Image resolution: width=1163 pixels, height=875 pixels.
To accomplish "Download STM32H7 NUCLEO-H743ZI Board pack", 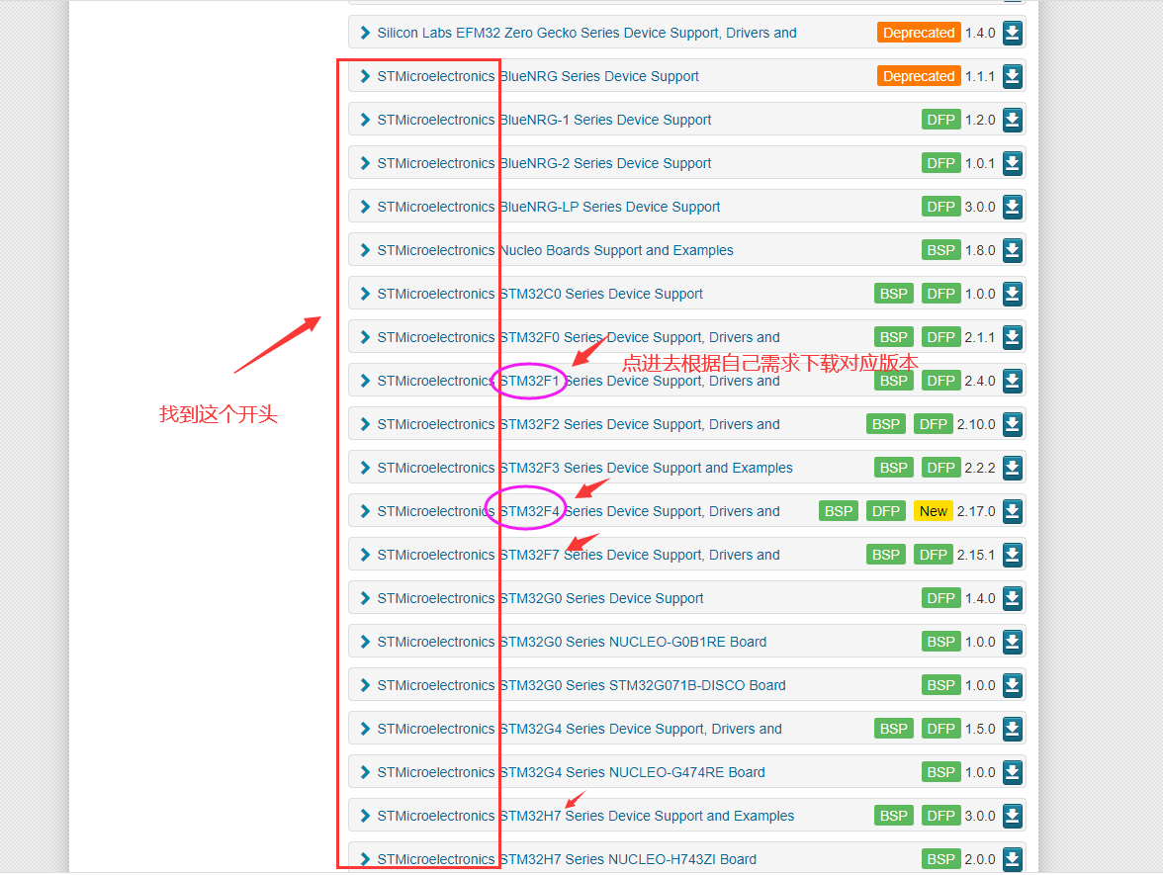I will click(1013, 859).
